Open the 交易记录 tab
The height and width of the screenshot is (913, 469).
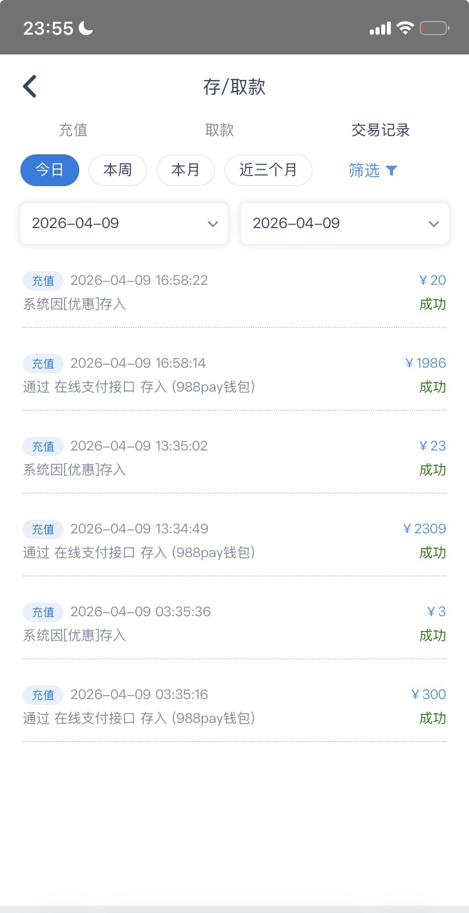[x=381, y=130]
